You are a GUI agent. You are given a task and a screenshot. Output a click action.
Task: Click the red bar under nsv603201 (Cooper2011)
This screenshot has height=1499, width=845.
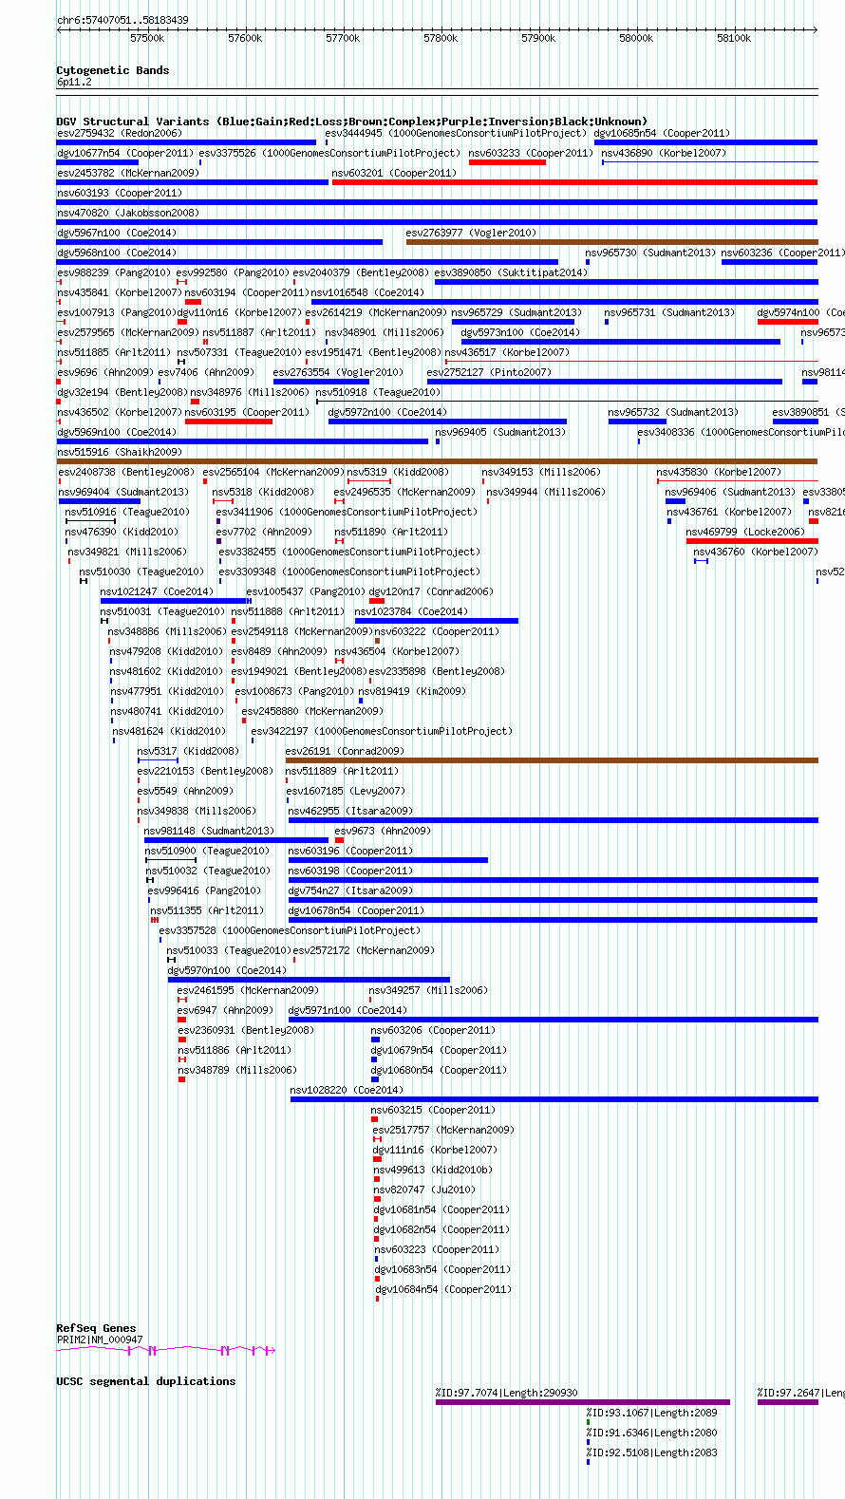(574, 182)
